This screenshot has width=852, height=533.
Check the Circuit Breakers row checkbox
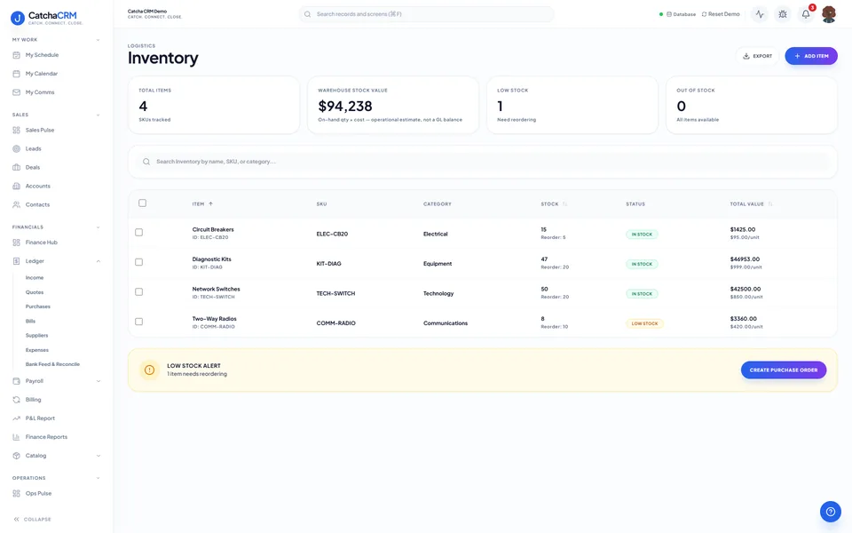[139, 232]
